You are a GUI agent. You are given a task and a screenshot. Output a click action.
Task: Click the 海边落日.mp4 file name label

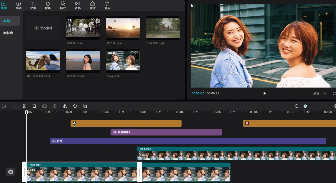click(x=76, y=76)
